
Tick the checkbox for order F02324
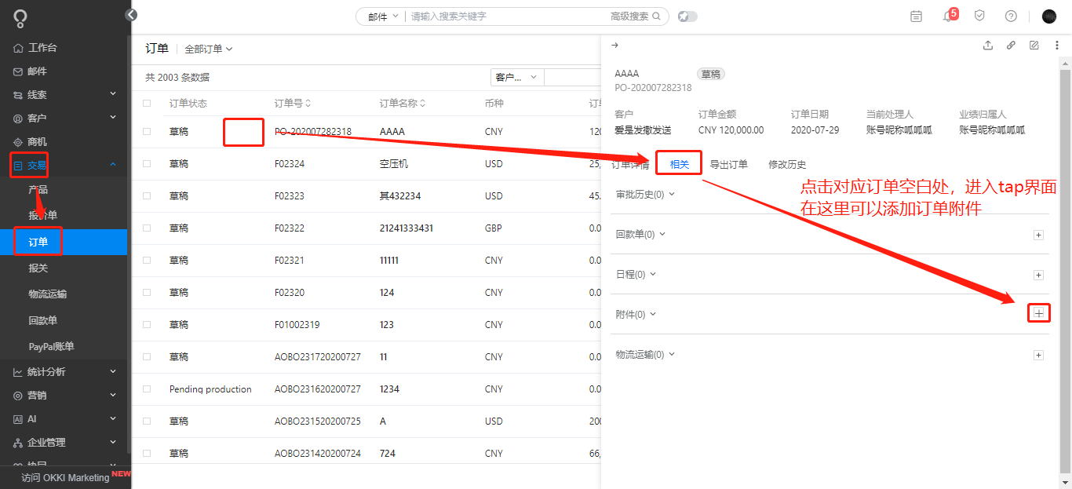146,163
